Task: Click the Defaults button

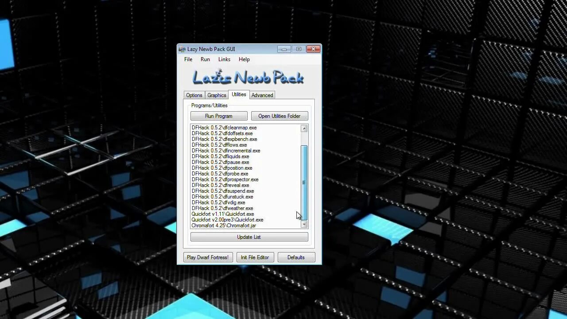Action: (296, 257)
